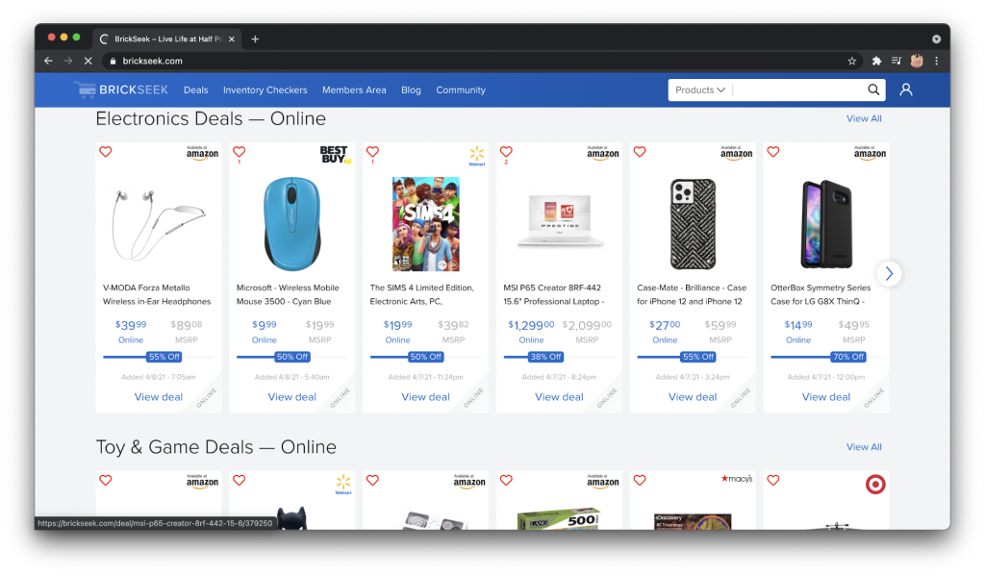
Task: Open the Chrome three-dot menu
Action: 936,61
